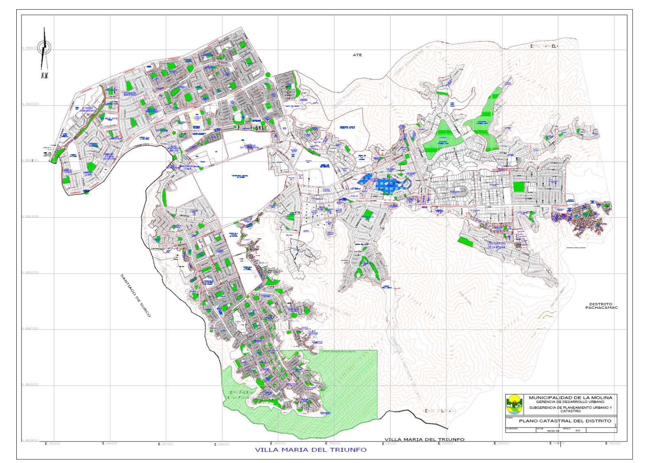
Task: Click 'EL PARQUE DE MONTERRICO' label
Action: (88, 110)
